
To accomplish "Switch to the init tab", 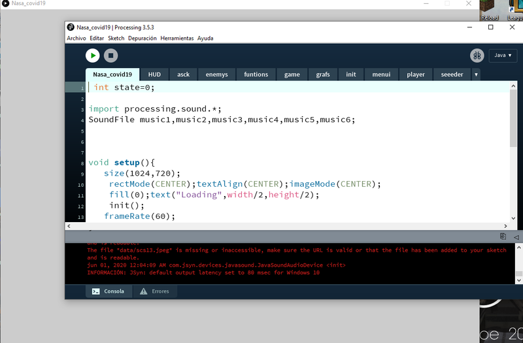I will click(351, 74).
